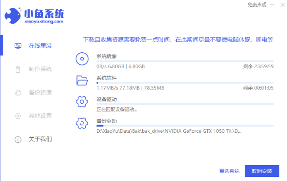The width and height of the screenshot is (288, 181).
Task: Open the 关于我们 page
Action: click(40, 139)
